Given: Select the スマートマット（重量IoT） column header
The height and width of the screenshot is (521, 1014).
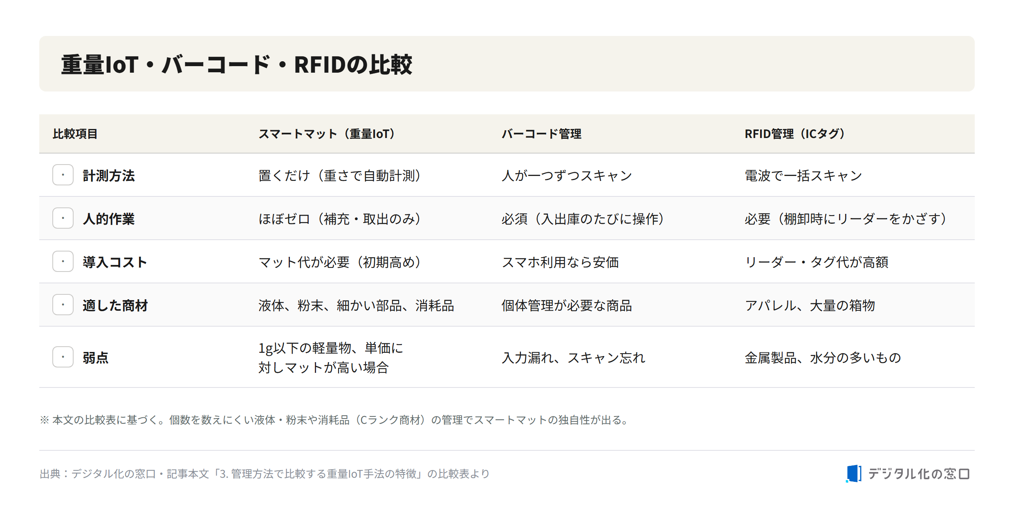Looking at the screenshot, I should (x=326, y=134).
